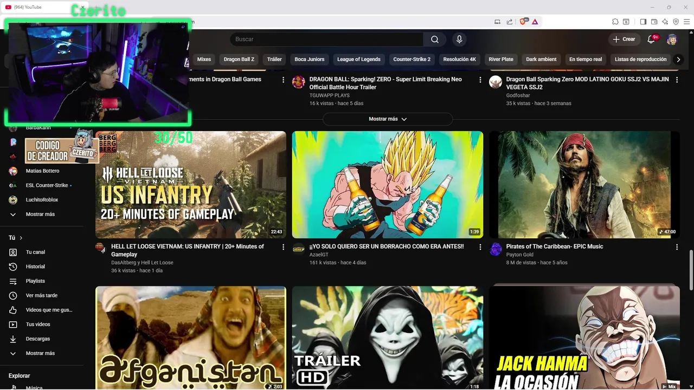Click the share page icon in the address bar
Screen dimensions: 694x390
click(510, 22)
